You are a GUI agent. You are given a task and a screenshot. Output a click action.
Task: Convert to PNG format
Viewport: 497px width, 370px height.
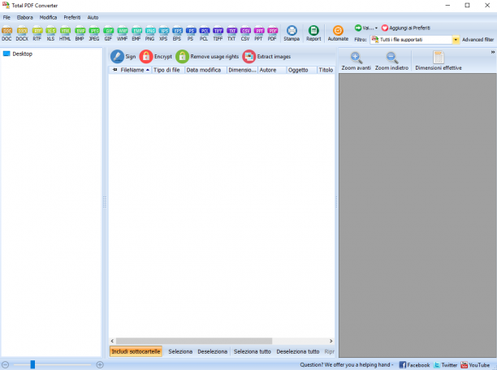click(150, 33)
